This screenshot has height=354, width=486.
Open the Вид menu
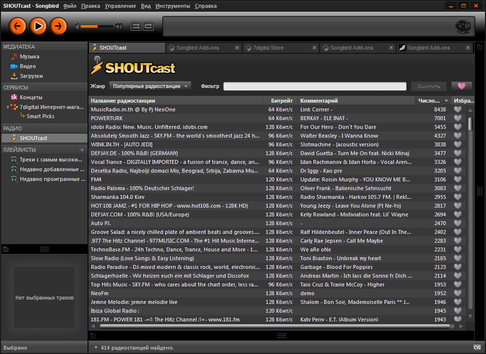coord(146,6)
